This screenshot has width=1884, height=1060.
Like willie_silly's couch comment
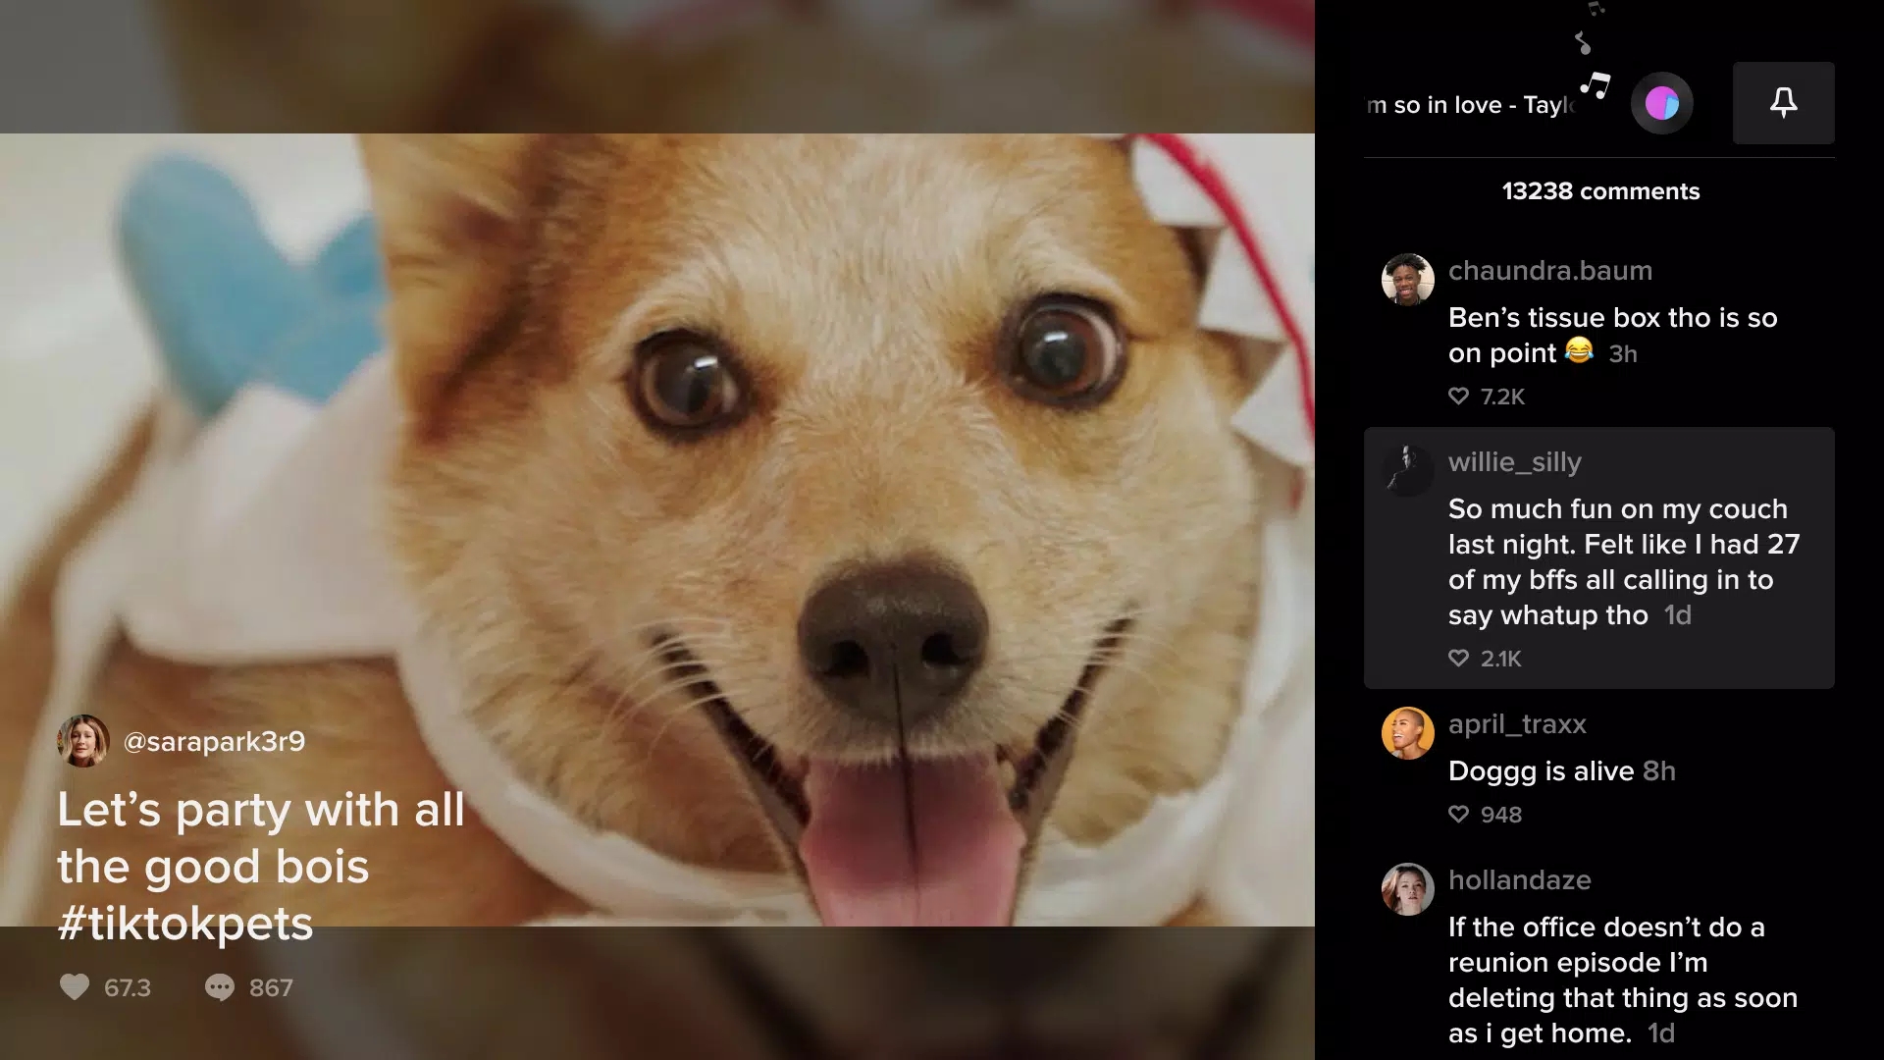(x=1459, y=658)
